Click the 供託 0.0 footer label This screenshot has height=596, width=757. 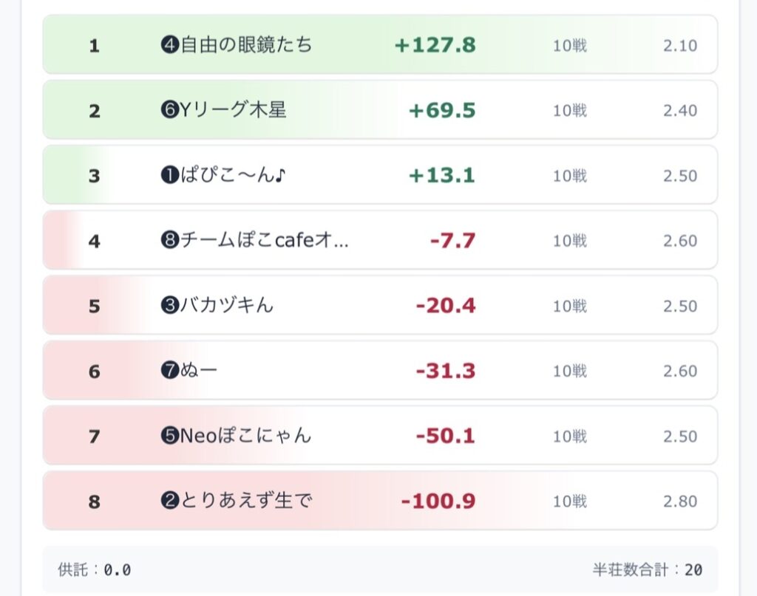95,570
